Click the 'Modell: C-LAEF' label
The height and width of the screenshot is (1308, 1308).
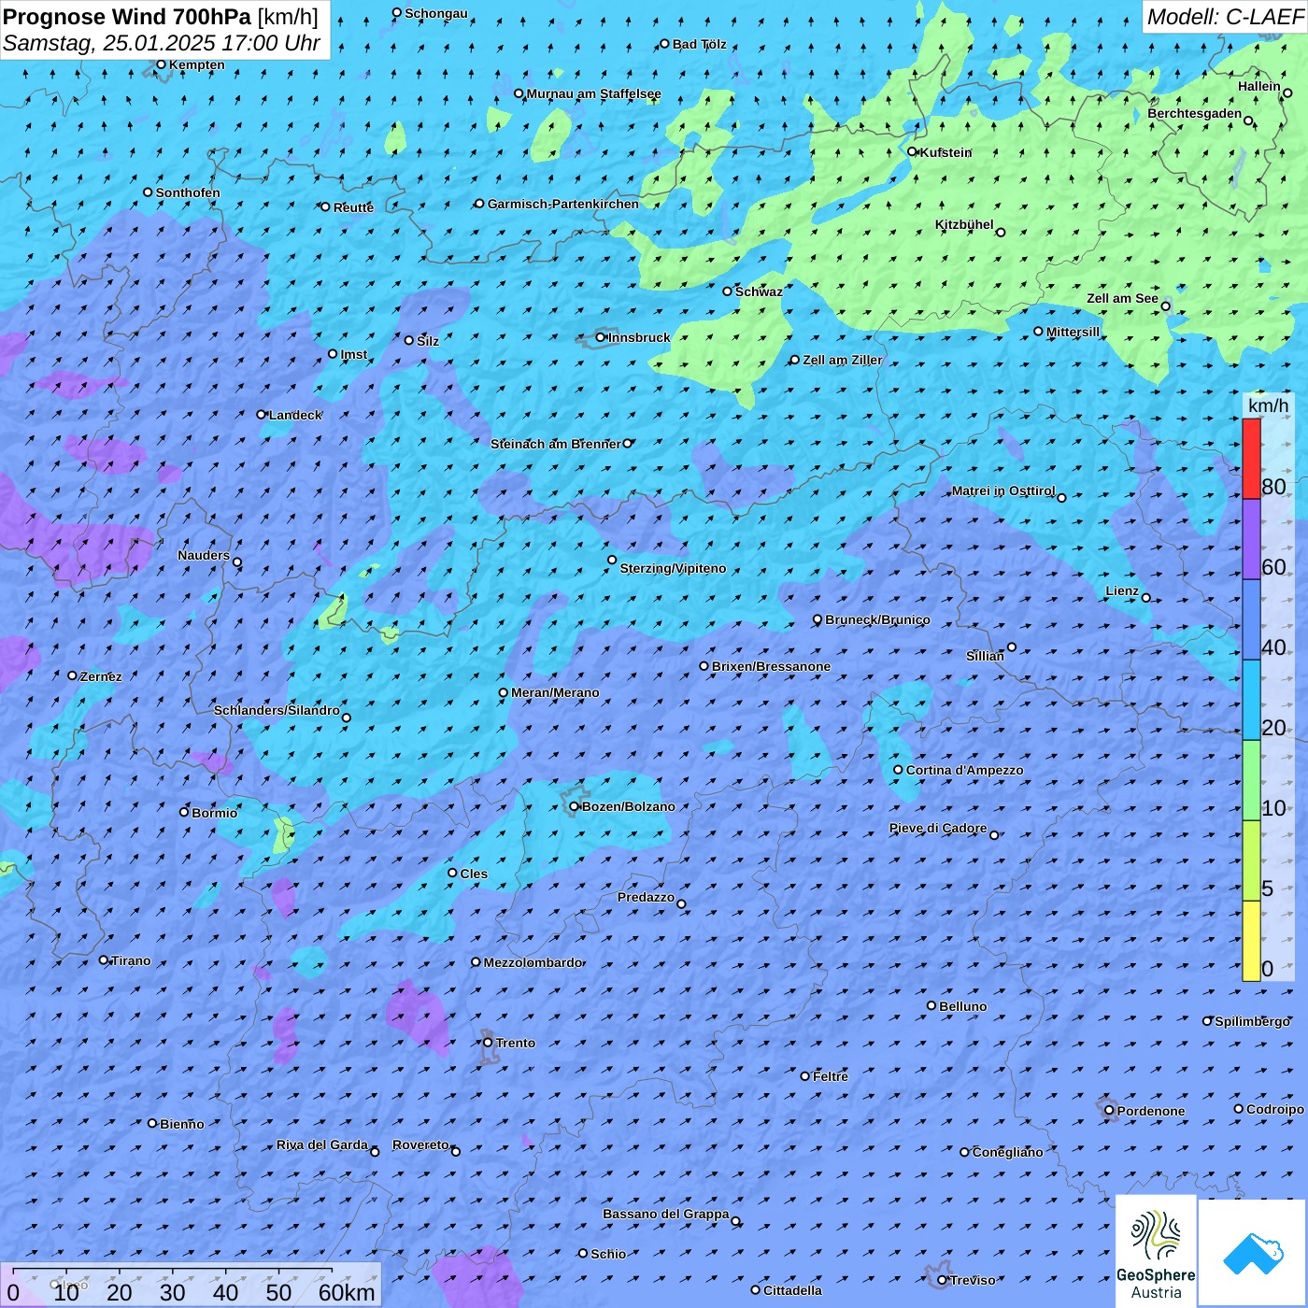(1225, 17)
